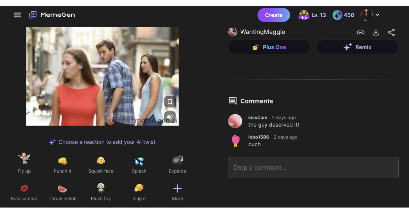Click the comment text 'the guy deserved it!'
Viewport: 409px width, 214px height.
[274, 125]
